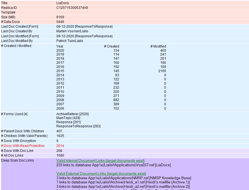
Task: Click the year 2020 in the Created/Modified table
Action: [x=60, y=50]
